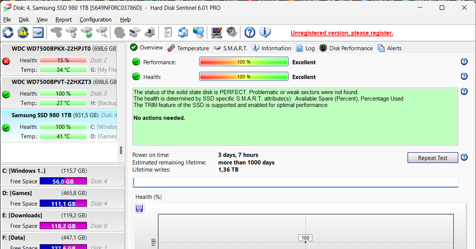
Task: Switch to the Disk Performance tab
Action: click(x=346, y=48)
